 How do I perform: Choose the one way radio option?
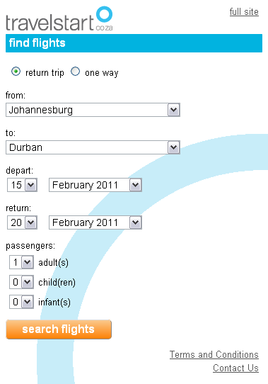pos(76,72)
